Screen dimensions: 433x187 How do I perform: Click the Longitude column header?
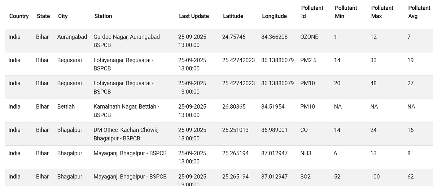click(x=274, y=16)
